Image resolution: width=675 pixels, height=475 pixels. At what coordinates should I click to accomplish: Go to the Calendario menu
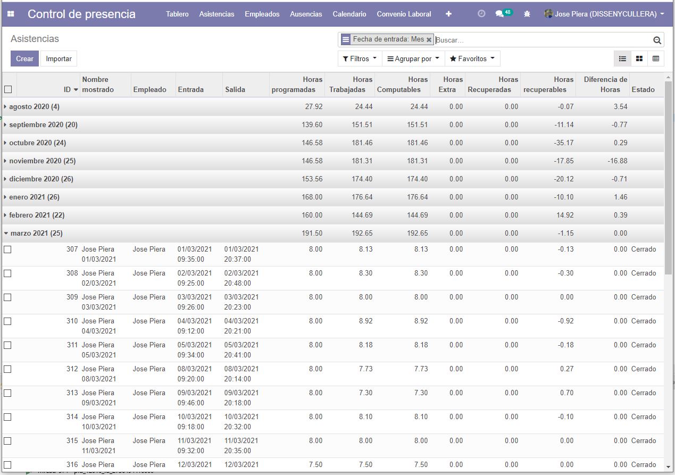click(x=349, y=14)
